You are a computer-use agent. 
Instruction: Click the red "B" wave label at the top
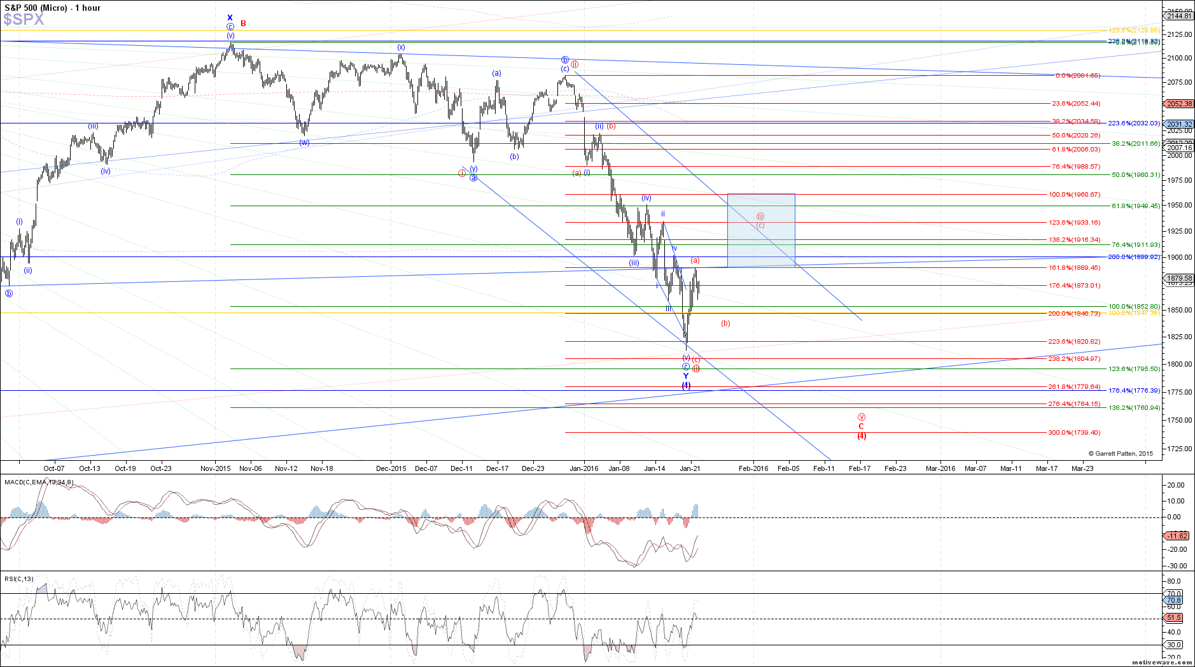pos(243,24)
